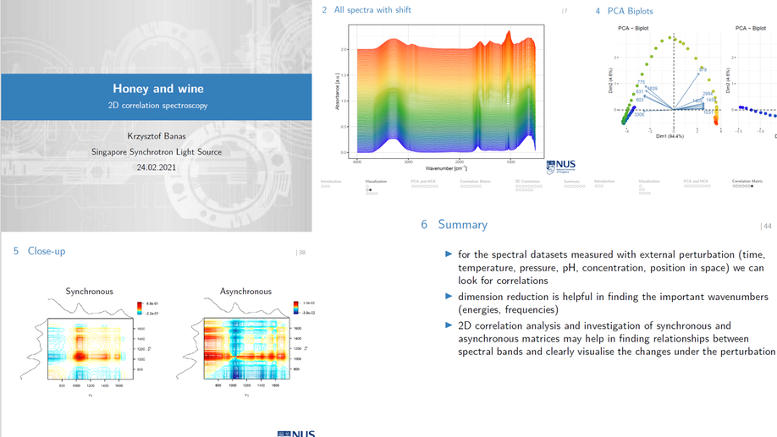Image resolution: width=777 pixels, height=437 pixels.
Task: Click the '775' vector label in the biplot
Action: click(642, 82)
